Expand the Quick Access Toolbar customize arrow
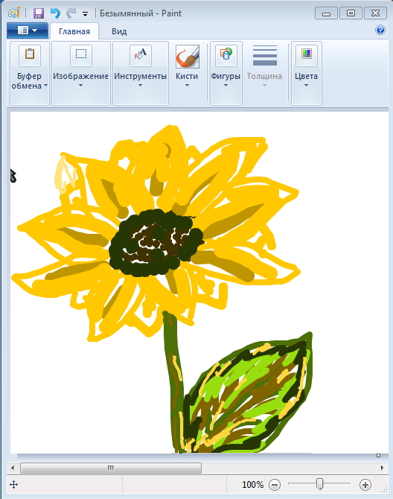The image size is (393, 499). (85, 14)
